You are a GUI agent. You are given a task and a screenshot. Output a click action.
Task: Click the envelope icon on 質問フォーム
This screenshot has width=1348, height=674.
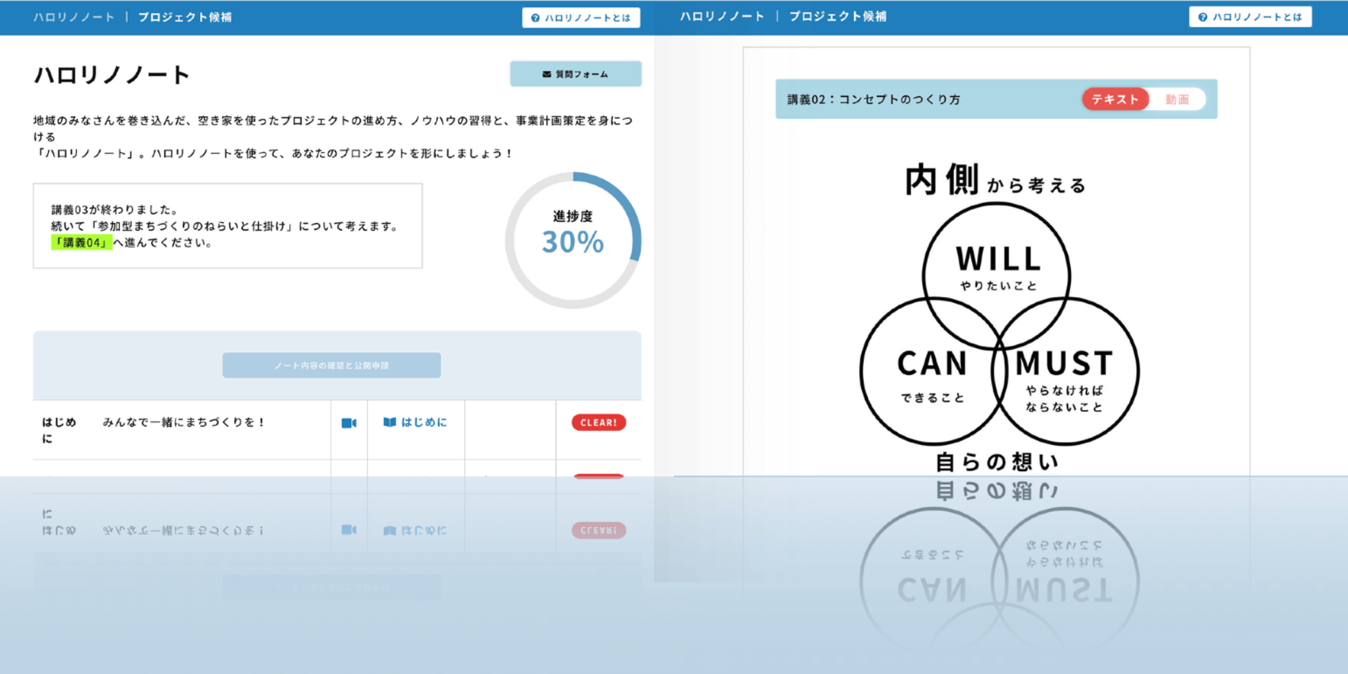[x=546, y=74]
